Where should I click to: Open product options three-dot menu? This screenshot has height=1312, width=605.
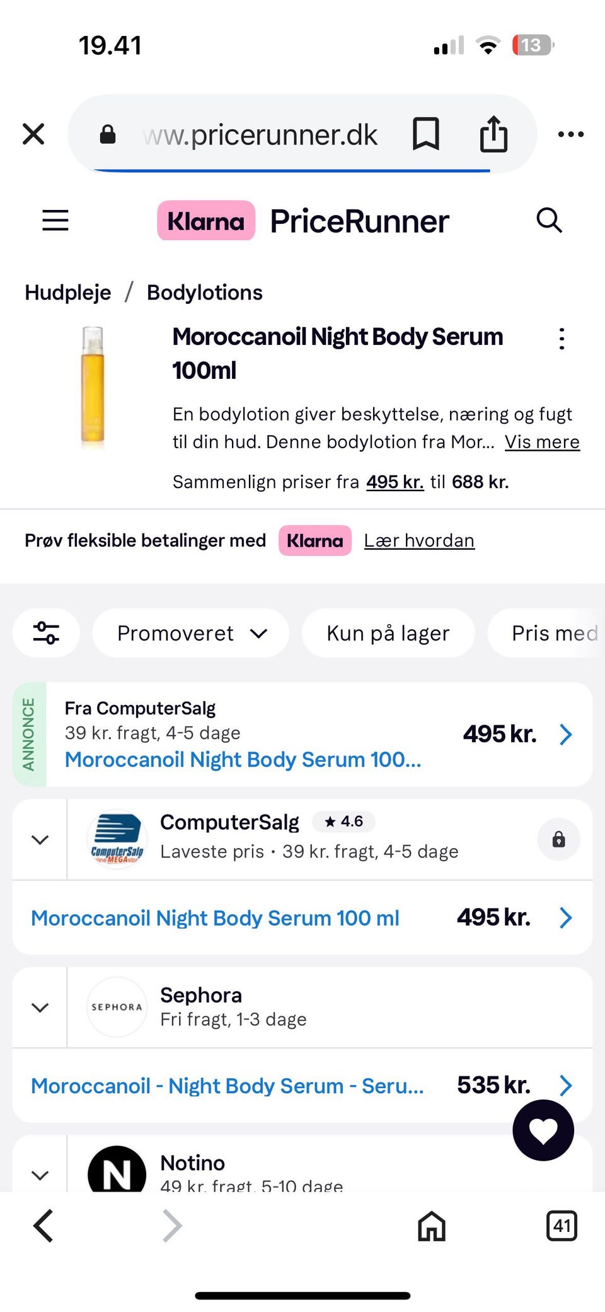coord(562,339)
